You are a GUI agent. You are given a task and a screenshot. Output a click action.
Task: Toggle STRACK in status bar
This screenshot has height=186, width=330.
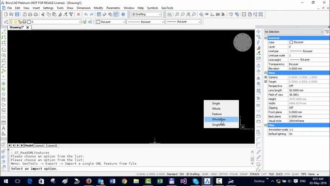255,174
